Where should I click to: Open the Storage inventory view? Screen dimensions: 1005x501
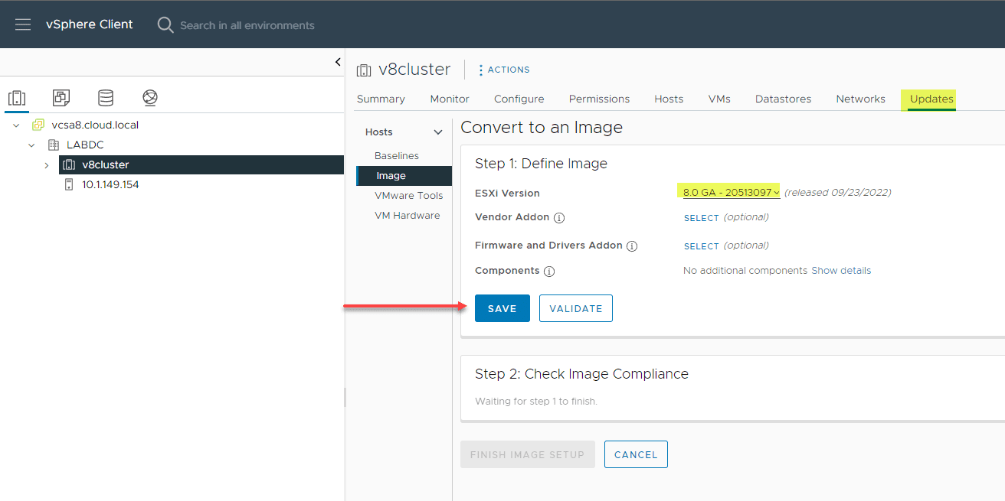tap(106, 98)
